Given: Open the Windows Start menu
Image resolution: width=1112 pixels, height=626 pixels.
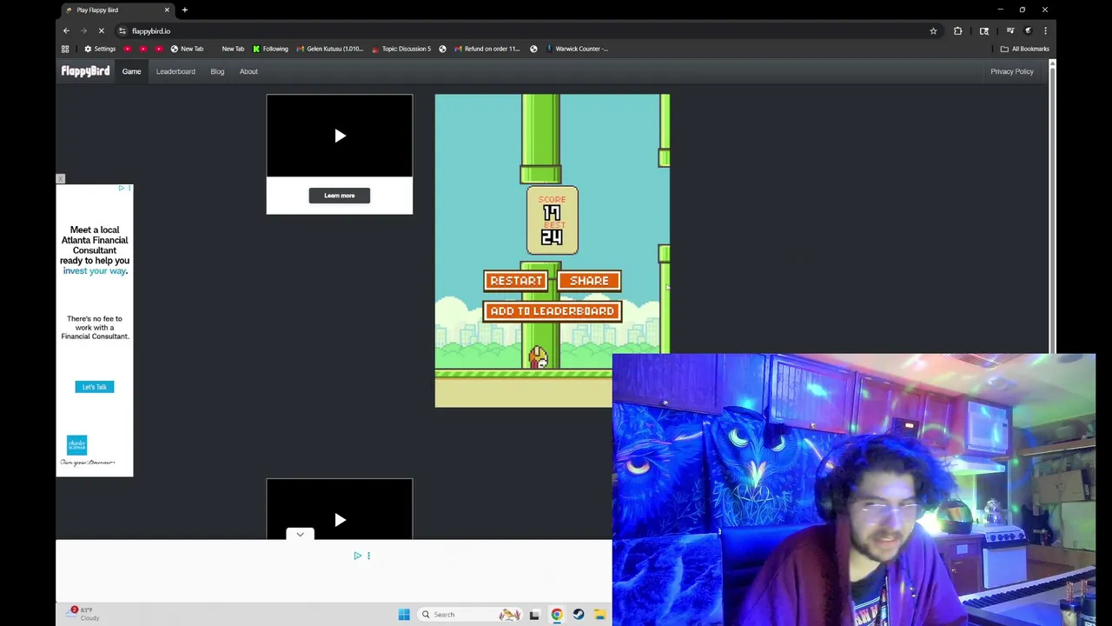Looking at the screenshot, I should point(404,615).
